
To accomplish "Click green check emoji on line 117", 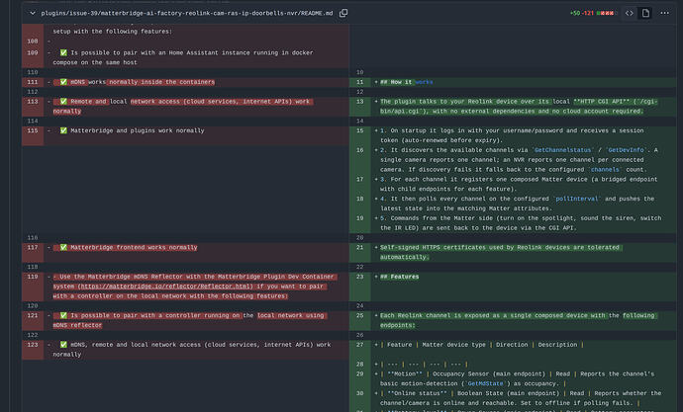I will pos(63,248).
